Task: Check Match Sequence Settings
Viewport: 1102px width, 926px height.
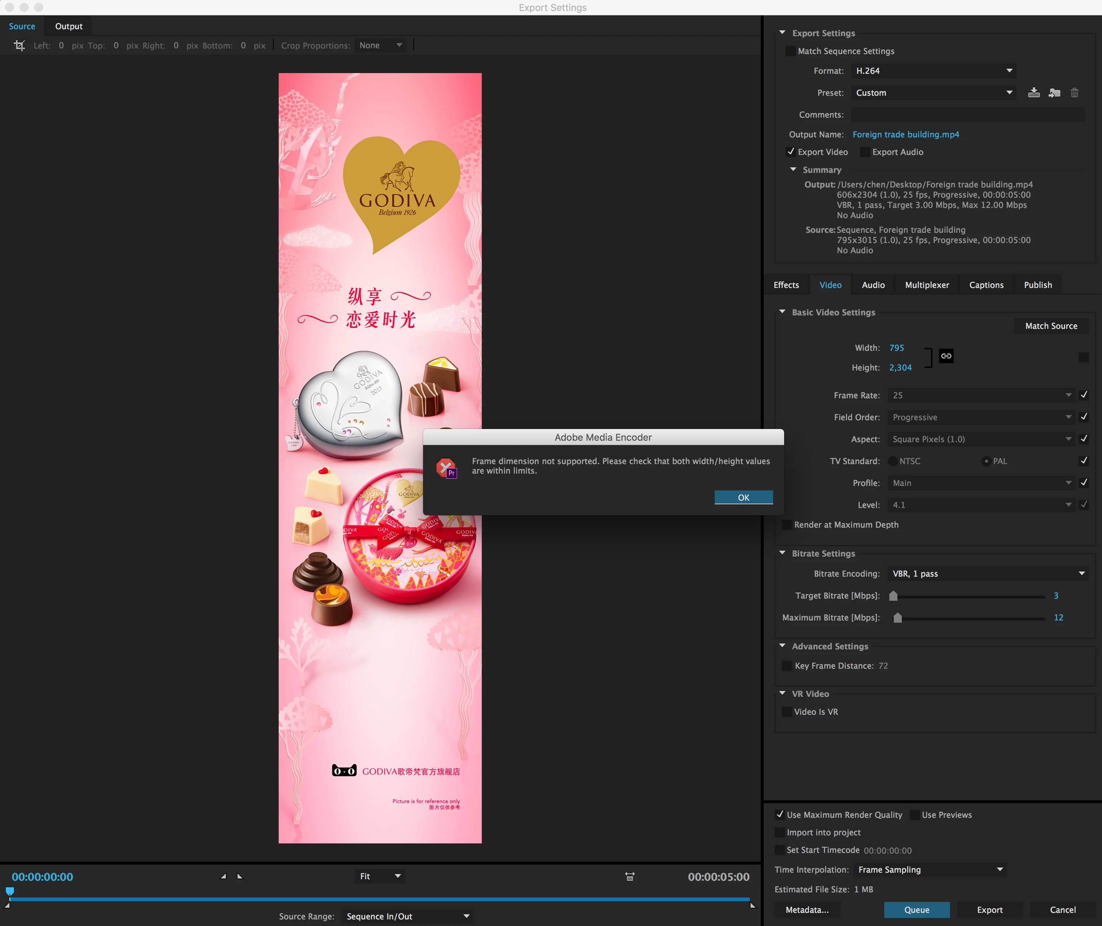Action: click(790, 52)
